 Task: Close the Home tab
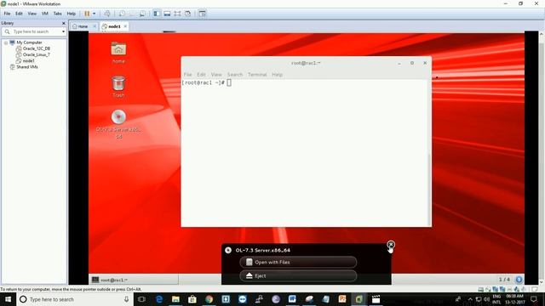95,26
